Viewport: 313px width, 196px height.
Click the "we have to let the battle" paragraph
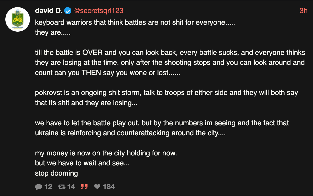click(x=162, y=128)
